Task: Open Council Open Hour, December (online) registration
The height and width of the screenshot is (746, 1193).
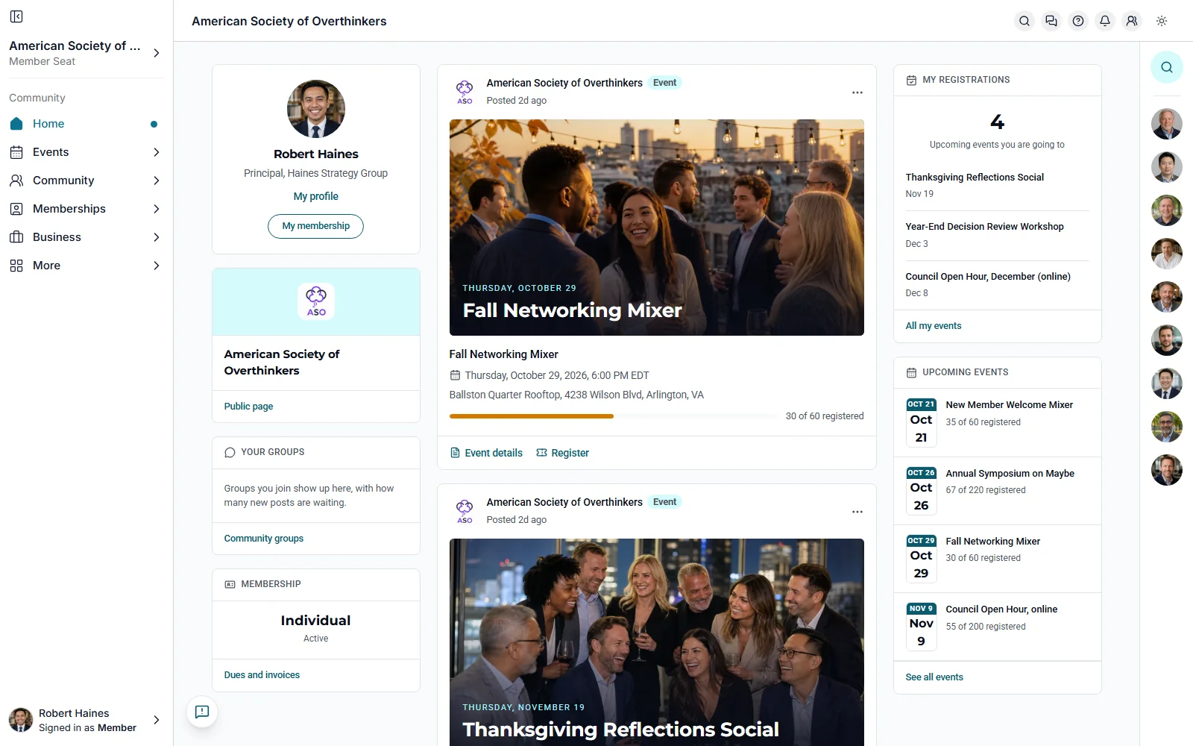Action: coord(997,284)
